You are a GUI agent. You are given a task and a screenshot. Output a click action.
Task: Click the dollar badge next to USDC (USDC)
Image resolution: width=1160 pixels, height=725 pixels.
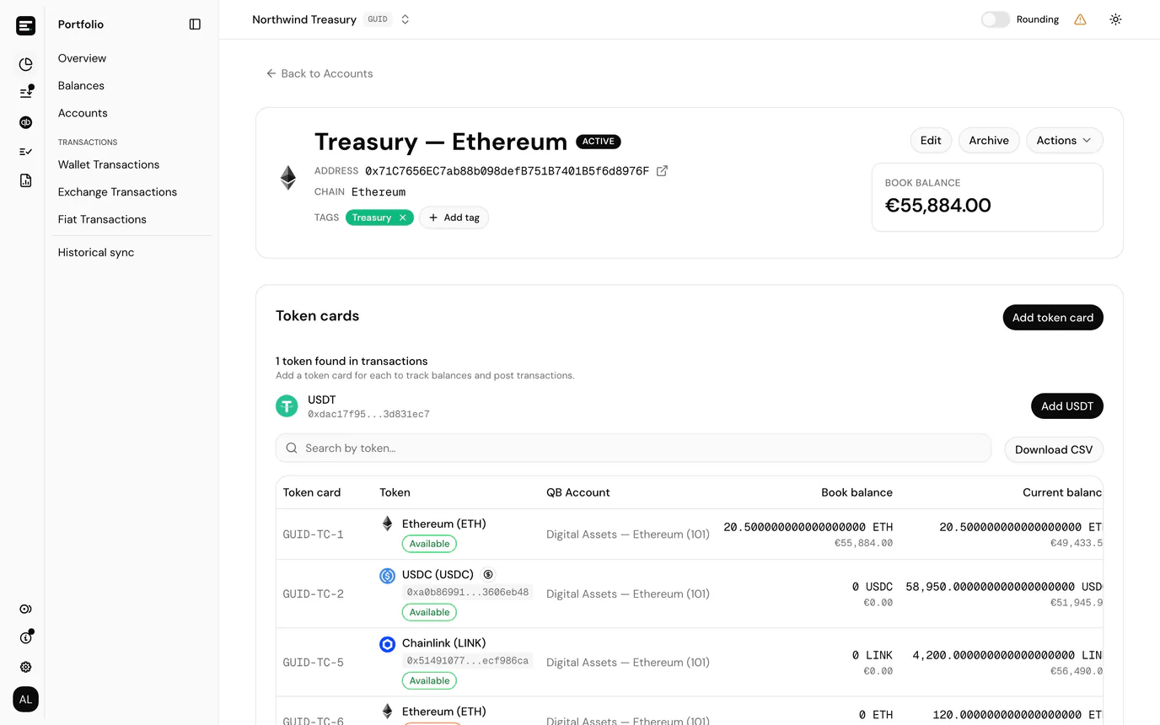coord(488,574)
